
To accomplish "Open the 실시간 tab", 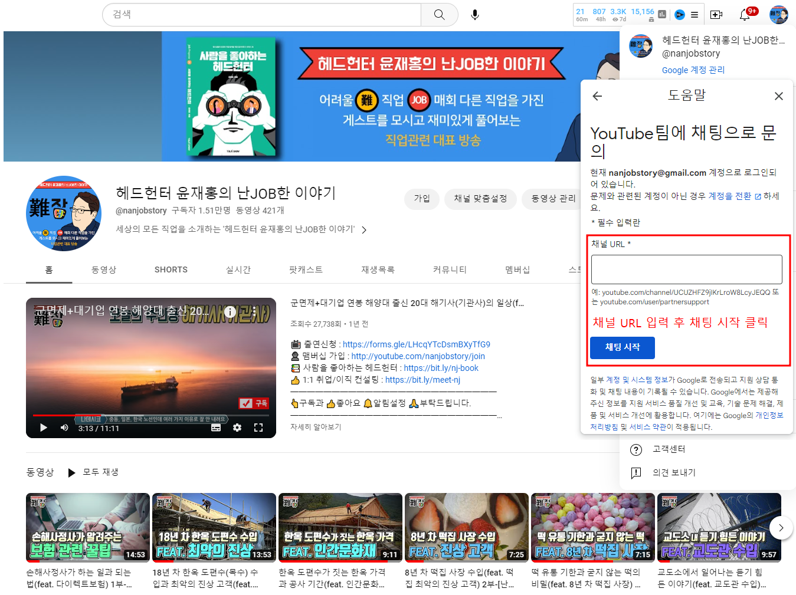I will click(238, 270).
